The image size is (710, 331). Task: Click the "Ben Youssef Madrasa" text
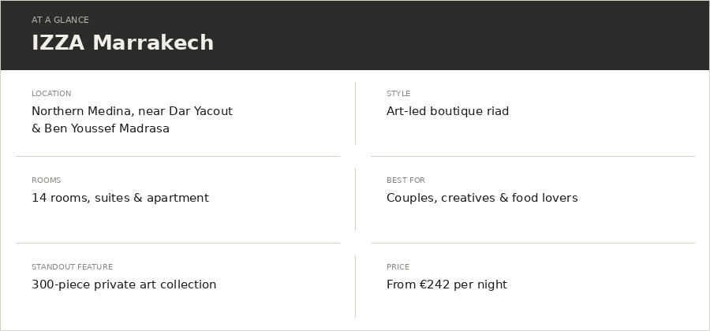106,128
